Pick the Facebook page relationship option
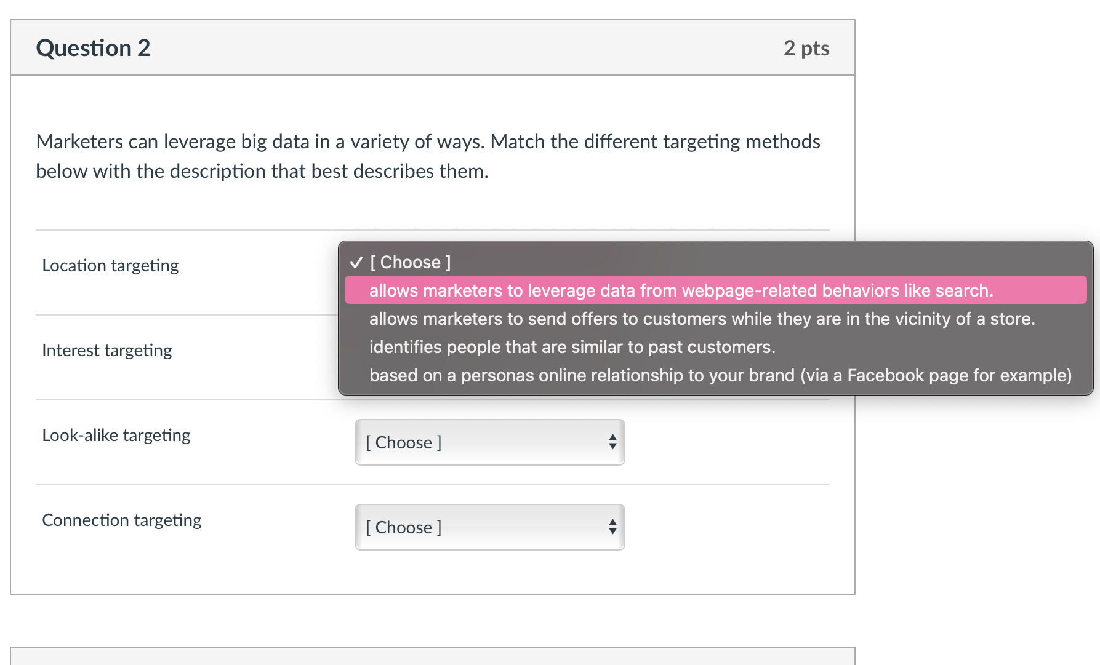 coord(721,375)
